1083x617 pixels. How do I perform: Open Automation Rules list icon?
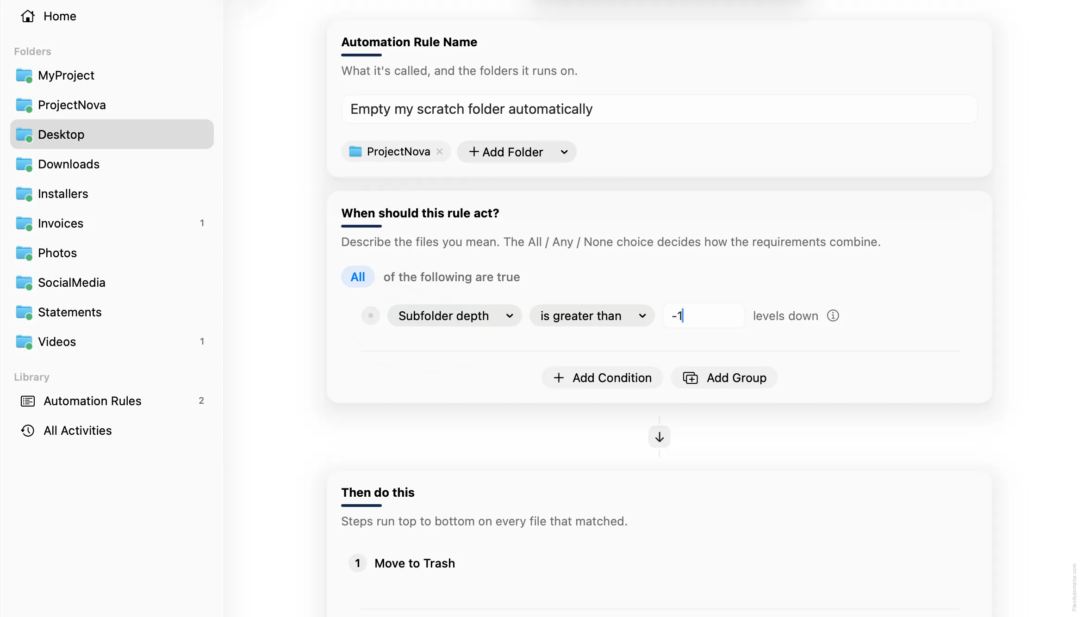tap(28, 401)
